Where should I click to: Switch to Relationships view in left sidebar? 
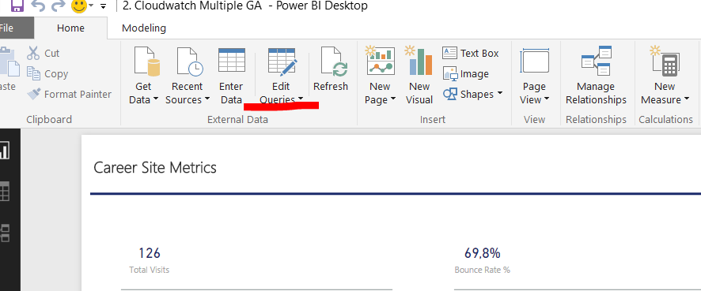click(x=5, y=233)
